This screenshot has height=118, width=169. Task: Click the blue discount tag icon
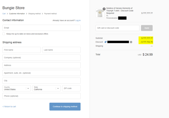pos(105,42)
